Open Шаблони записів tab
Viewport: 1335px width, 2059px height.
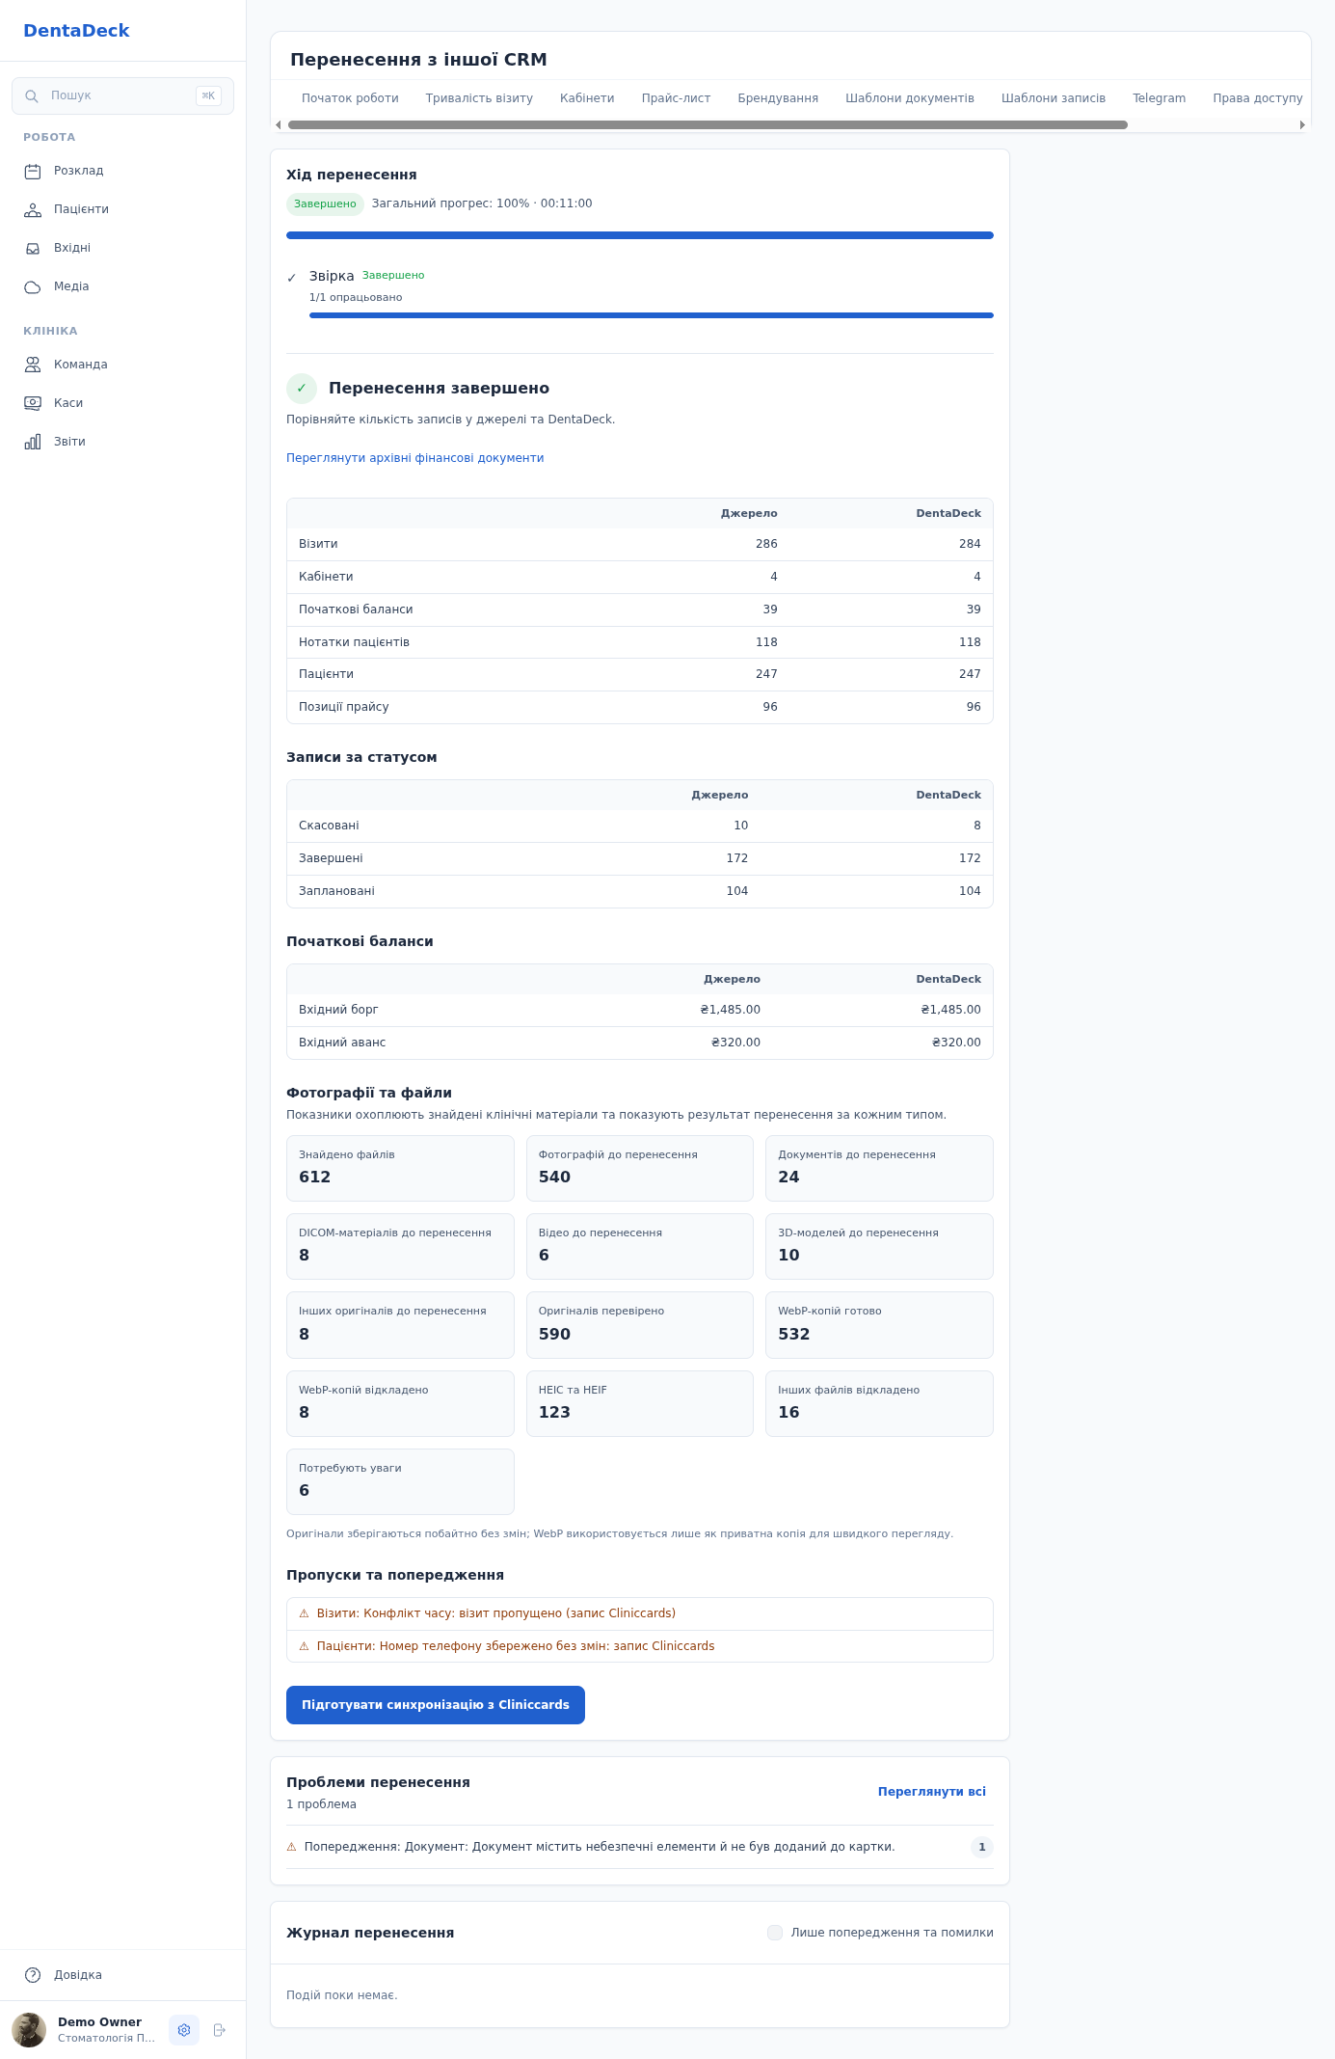1054,98
